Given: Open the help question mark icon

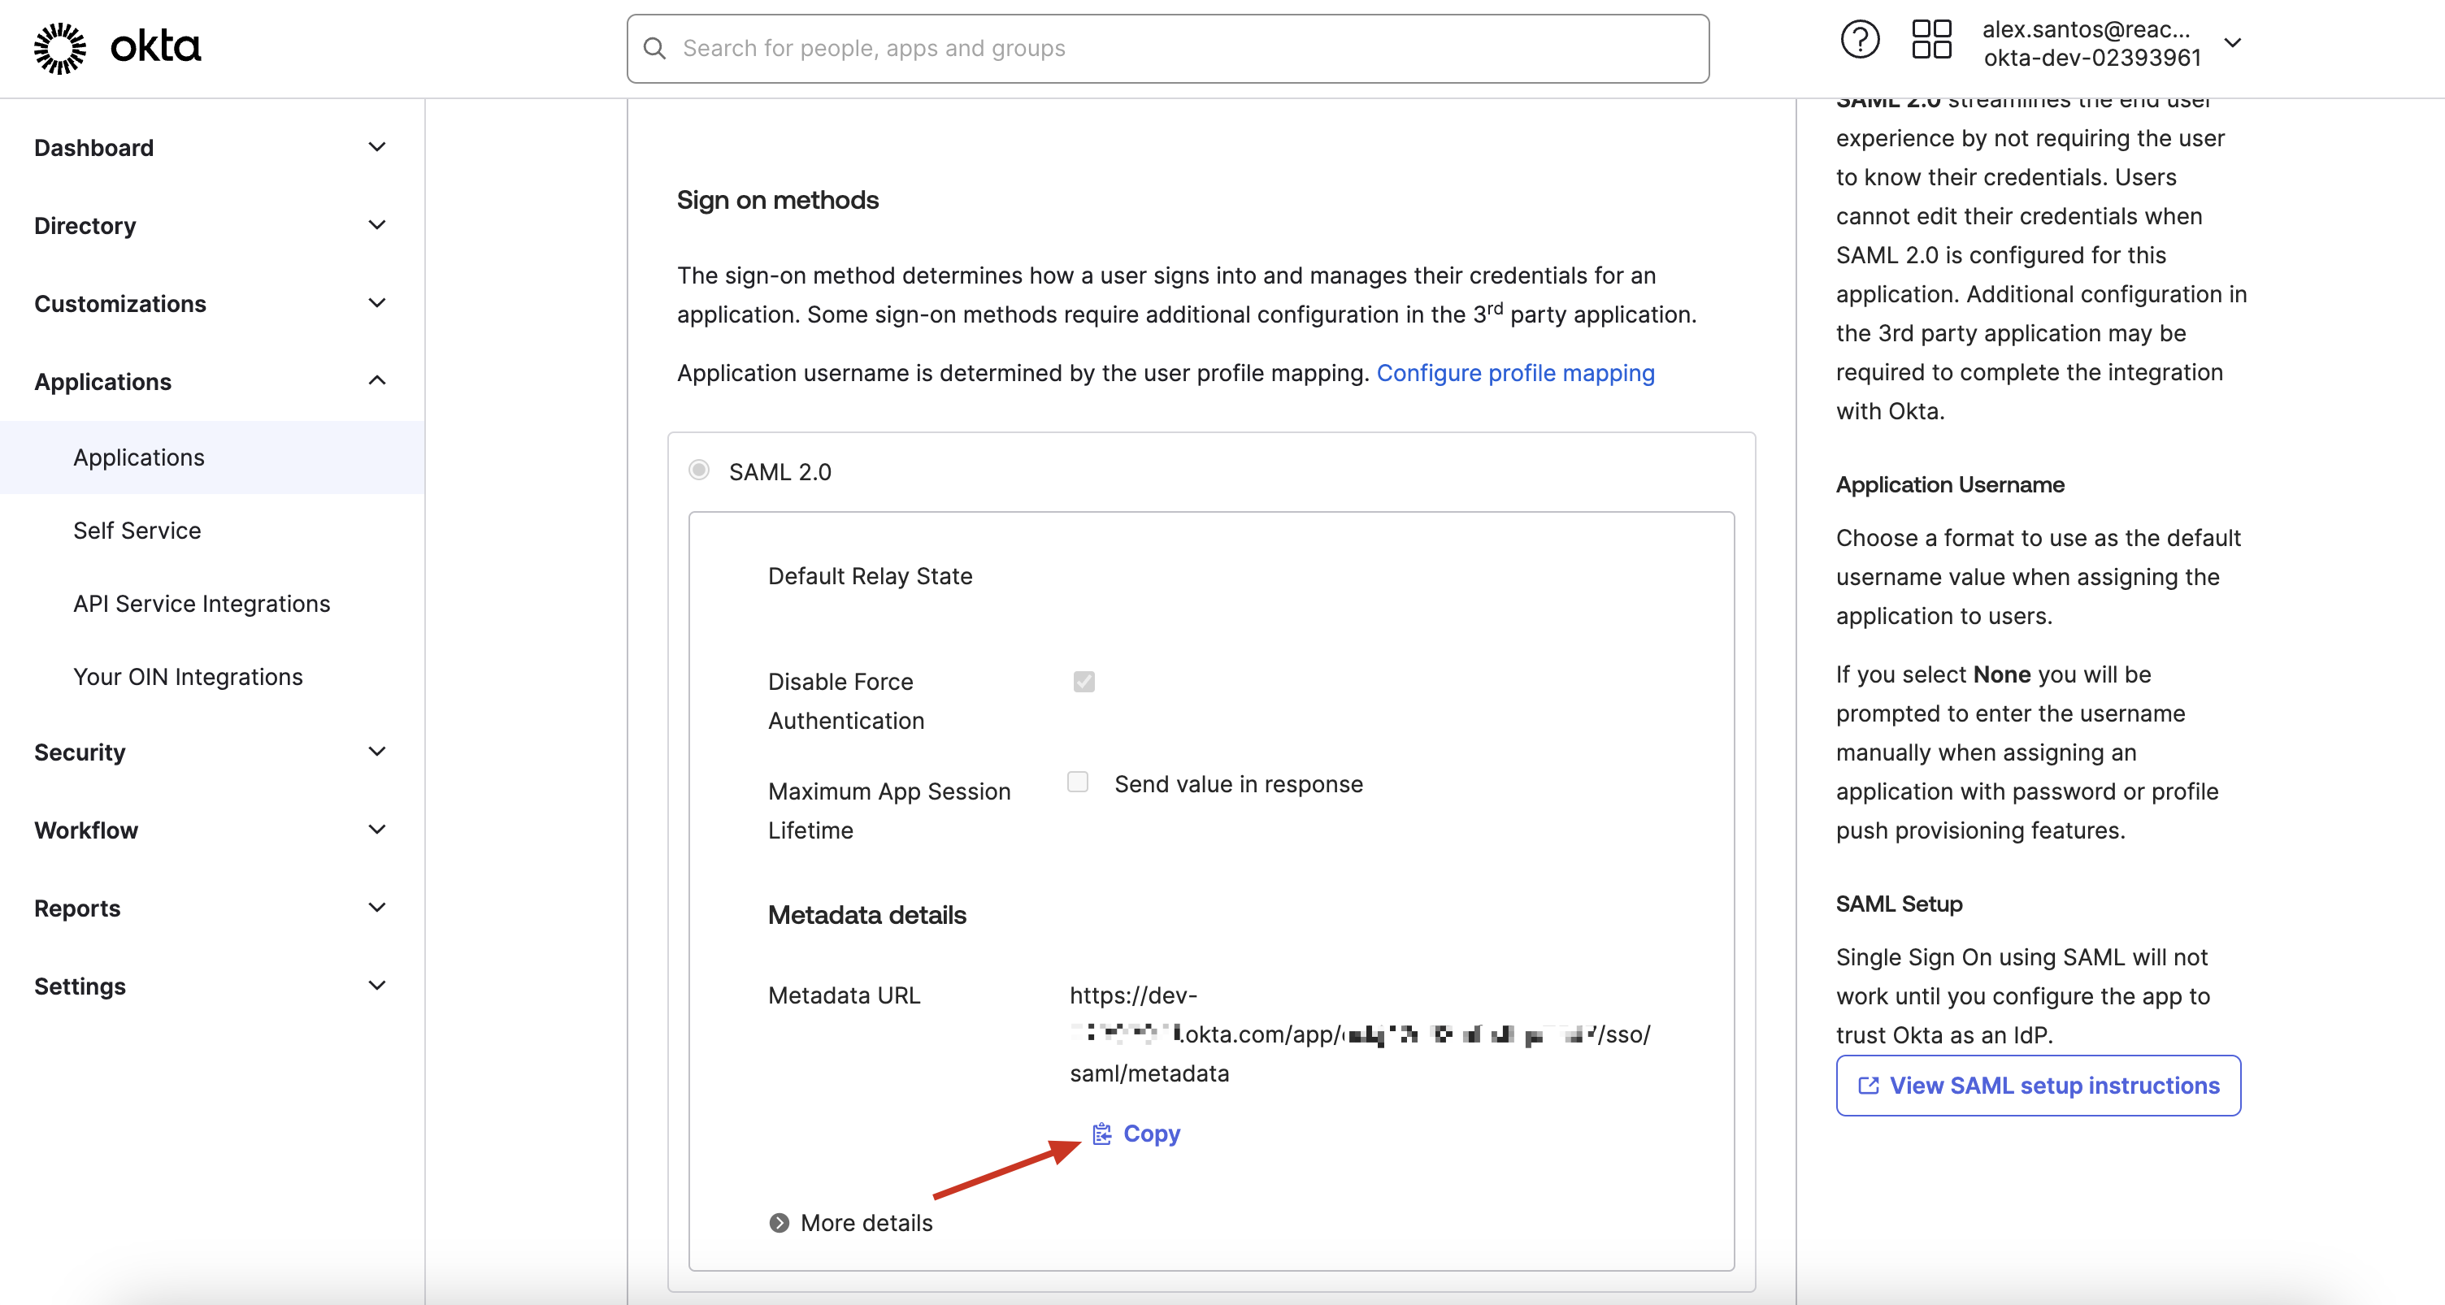Looking at the screenshot, I should tap(1860, 40).
